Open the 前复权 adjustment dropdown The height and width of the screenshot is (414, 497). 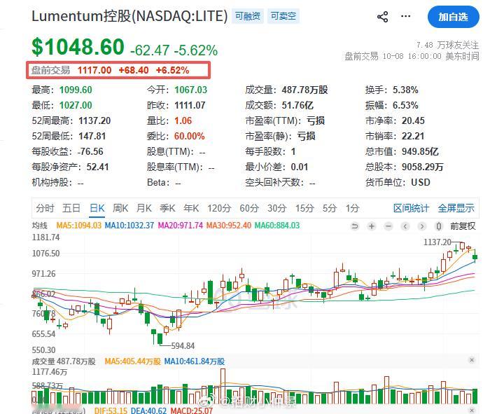[463, 226]
